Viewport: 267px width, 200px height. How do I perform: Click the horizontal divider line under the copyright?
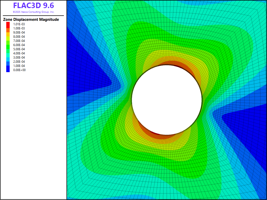(33, 16)
